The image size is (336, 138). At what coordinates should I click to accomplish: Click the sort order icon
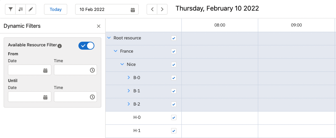click(x=21, y=9)
